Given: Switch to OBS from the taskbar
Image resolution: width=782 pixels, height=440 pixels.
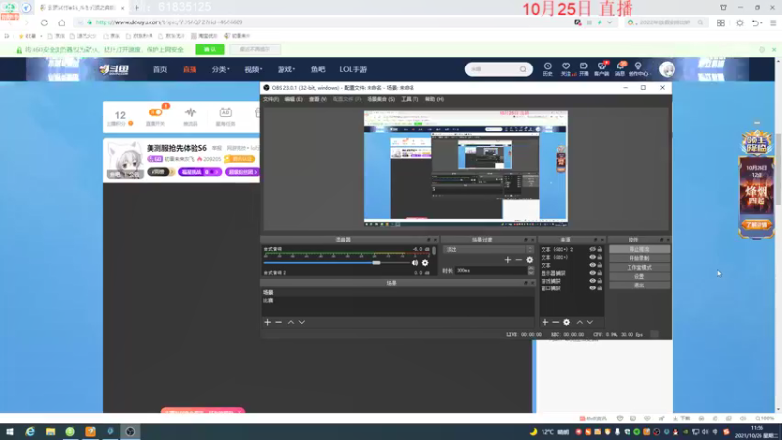Looking at the screenshot, I should click(x=130, y=431).
